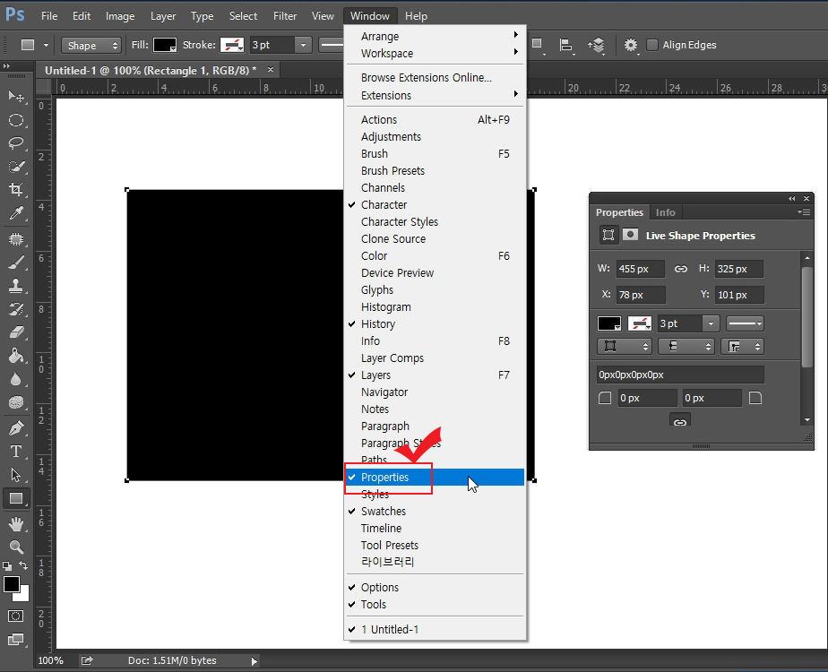Select the Paint Bucket tool

click(16, 356)
